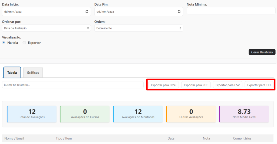Viewport: 277px width, 144px height.
Task: Focus the Nota Mínima input field
Action: pos(231,11)
